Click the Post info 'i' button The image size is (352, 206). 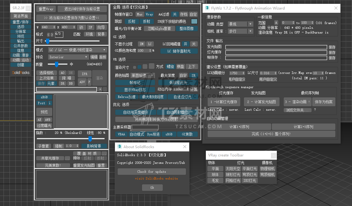tap(50, 103)
